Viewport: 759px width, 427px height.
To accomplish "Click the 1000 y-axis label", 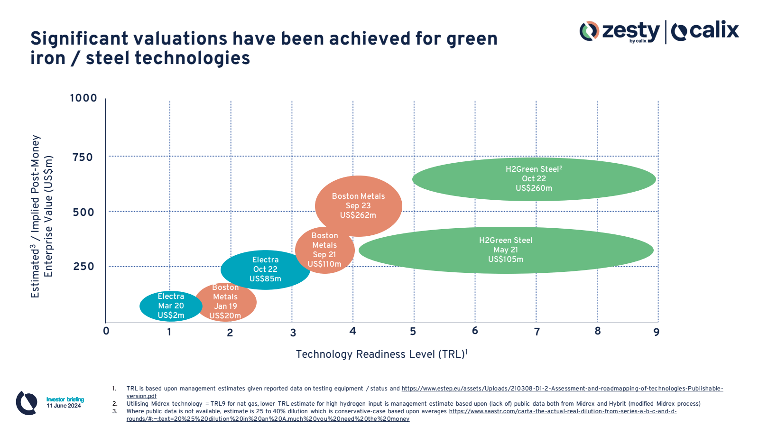I will [83, 98].
